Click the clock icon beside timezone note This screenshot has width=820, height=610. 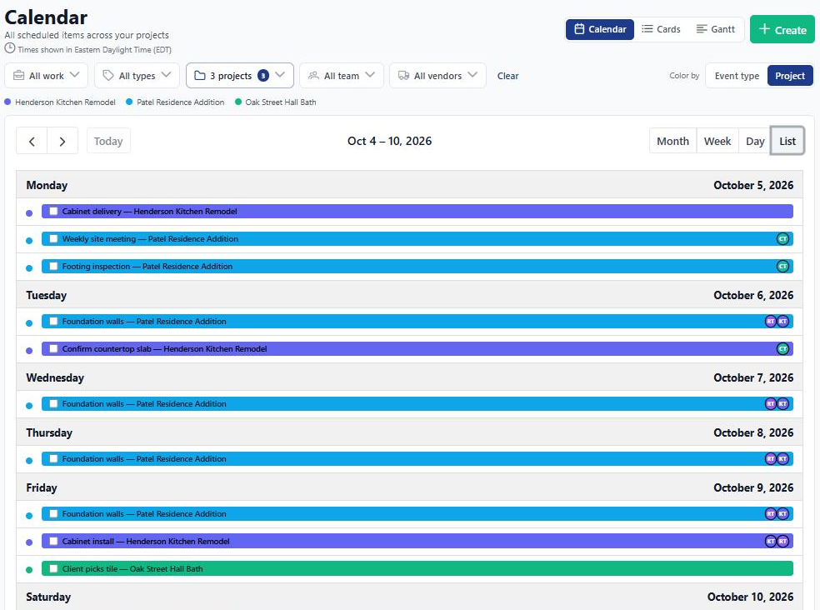pyautogui.click(x=10, y=48)
